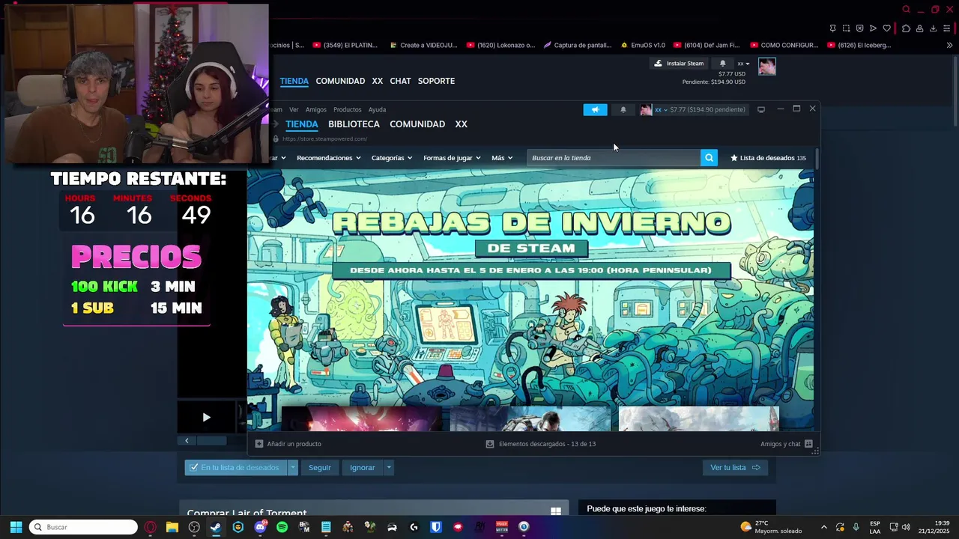Expand Recomendaciones dropdown
Viewport: 959px width, 539px height.
328,158
